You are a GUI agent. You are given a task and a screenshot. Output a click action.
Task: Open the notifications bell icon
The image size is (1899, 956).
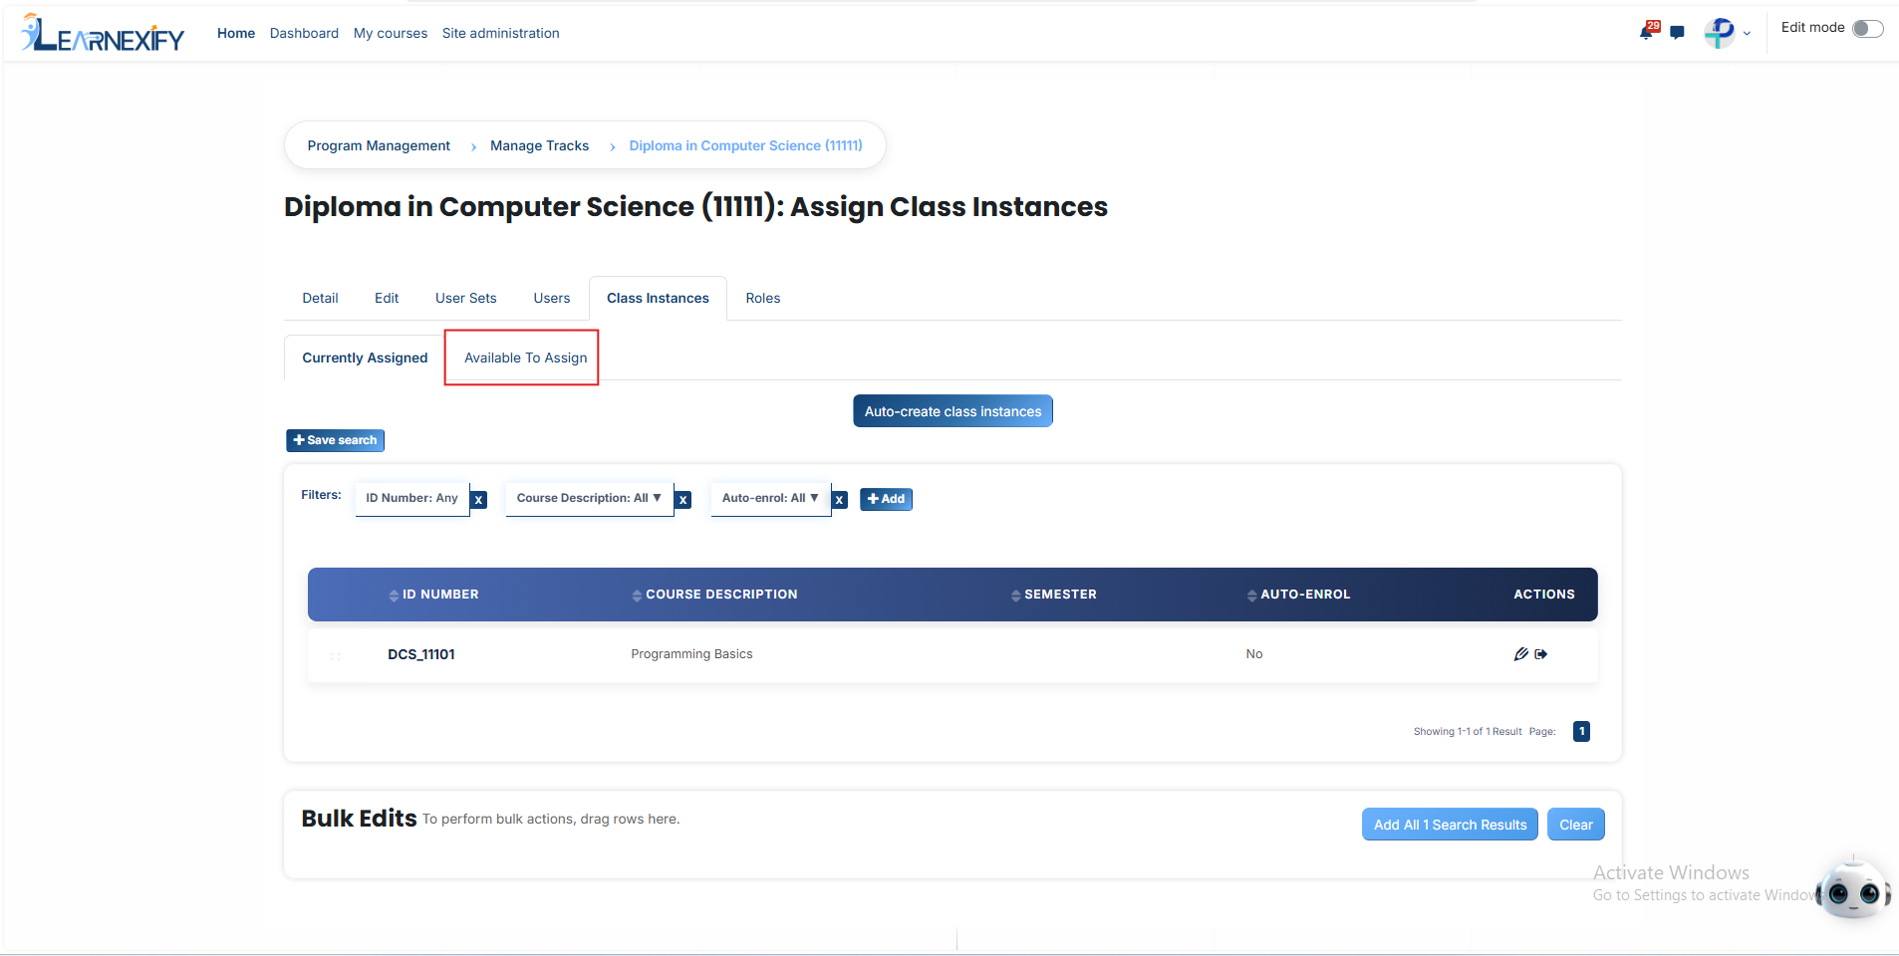(x=1648, y=31)
